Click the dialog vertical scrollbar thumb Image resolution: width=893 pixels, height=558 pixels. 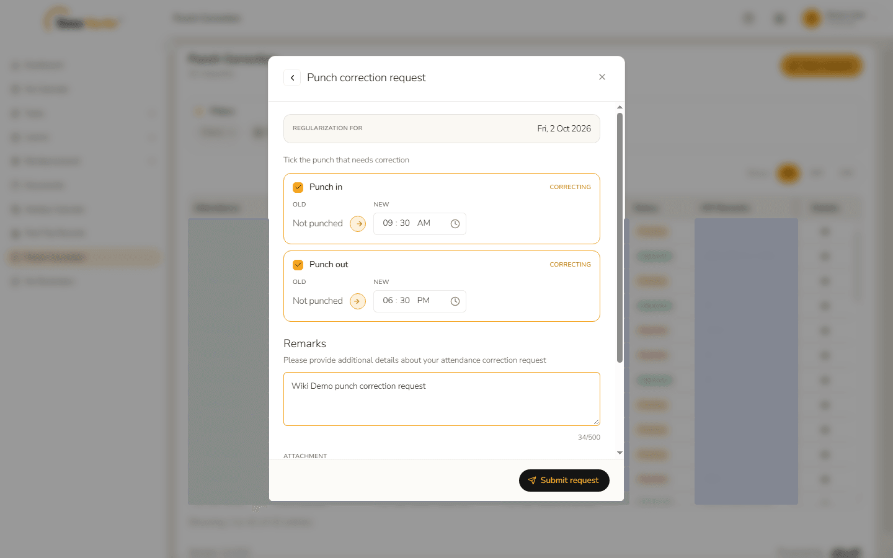coord(620,237)
